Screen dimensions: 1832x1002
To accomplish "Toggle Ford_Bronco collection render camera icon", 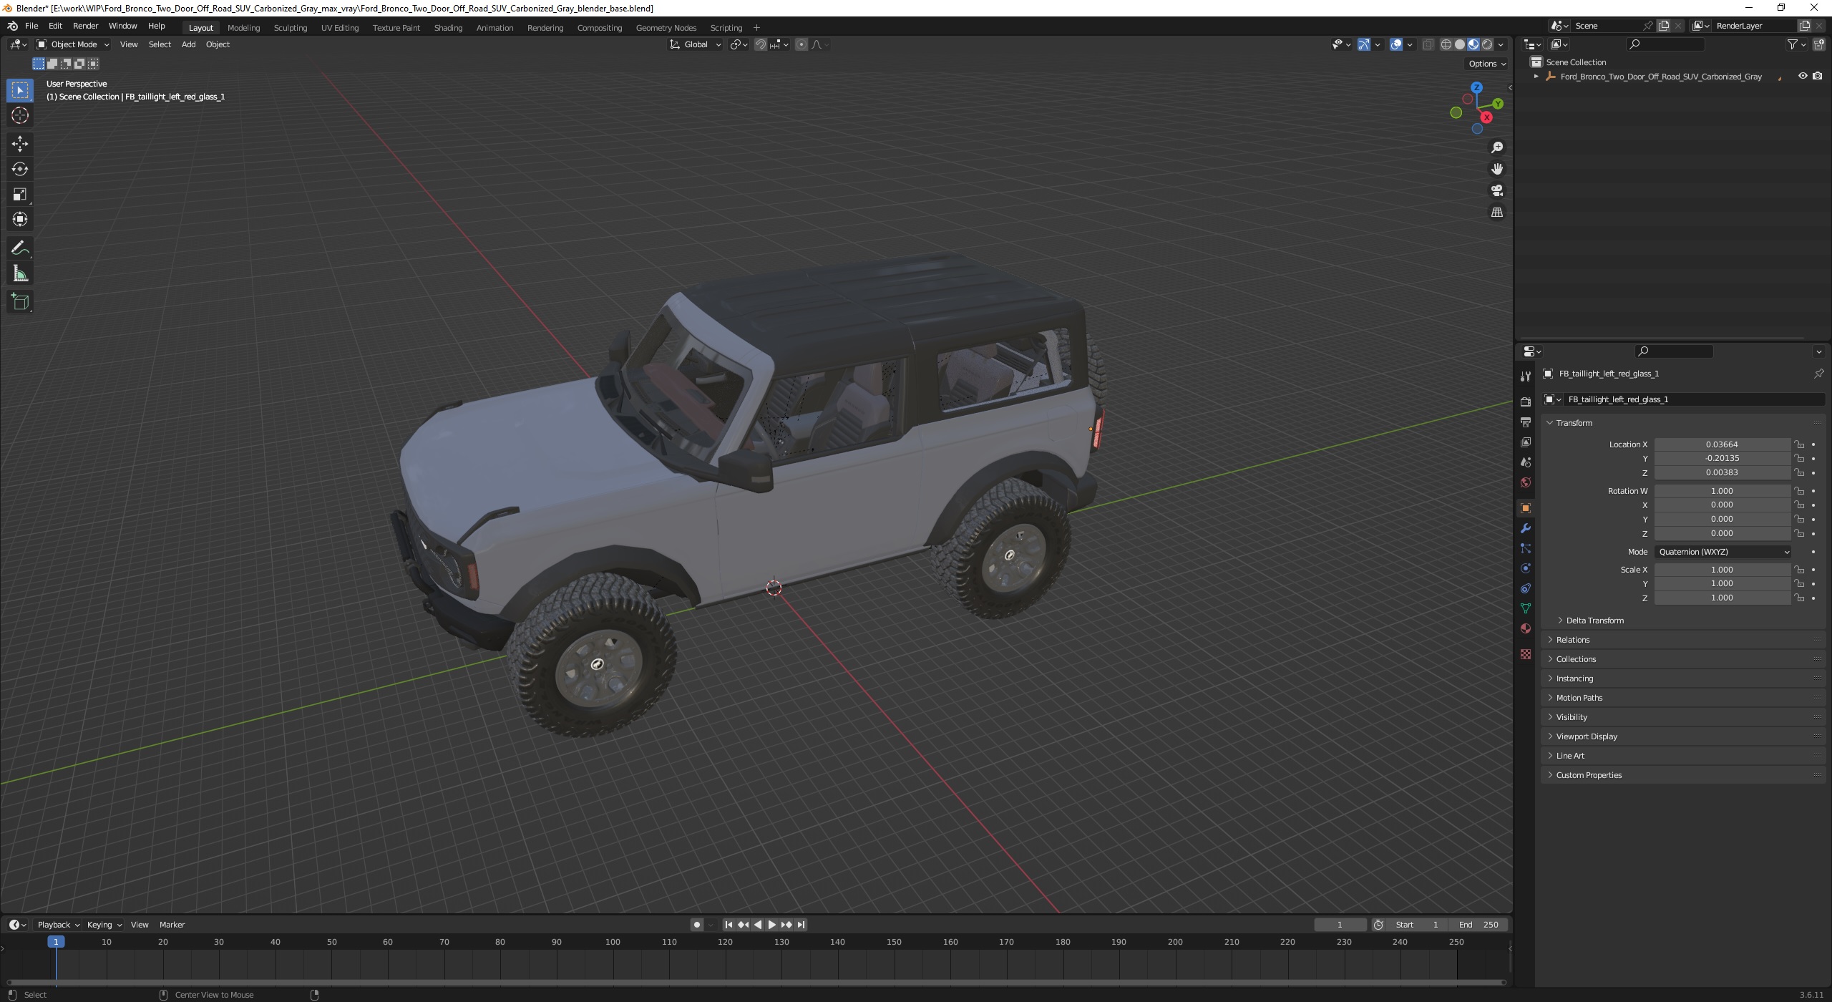I will click(1818, 76).
